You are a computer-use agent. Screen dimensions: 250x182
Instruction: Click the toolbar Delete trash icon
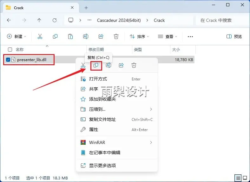coord(116,37)
